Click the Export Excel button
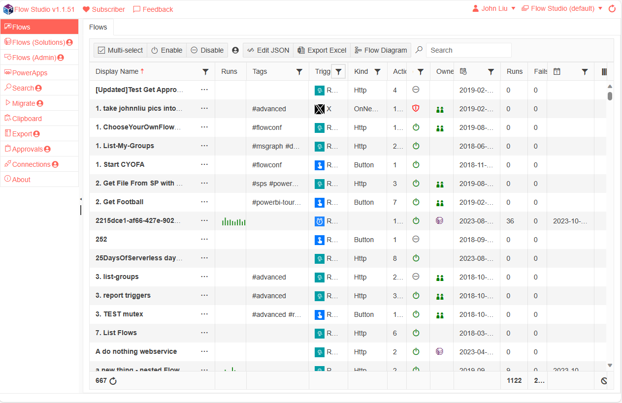The image size is (622, 403). (322, 50)
